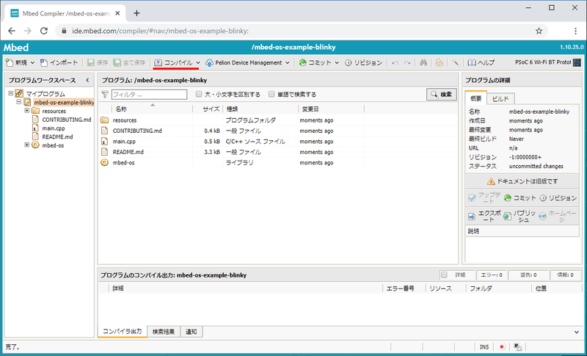This screenshot has width=587, height=356.
Task: Switch to コンパイラ出力 tab
Action: (x=123, y=331)
